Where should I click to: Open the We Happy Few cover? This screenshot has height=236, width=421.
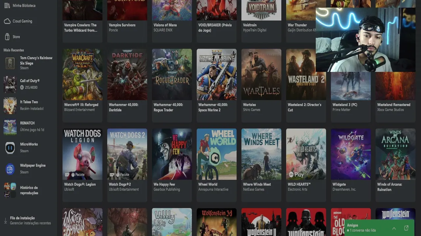point(172,154)
